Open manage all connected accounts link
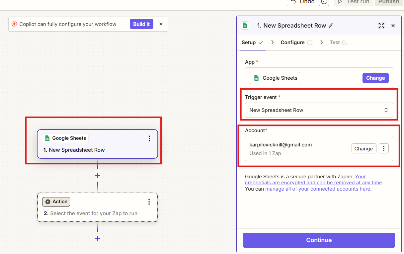 pos(318,189)
